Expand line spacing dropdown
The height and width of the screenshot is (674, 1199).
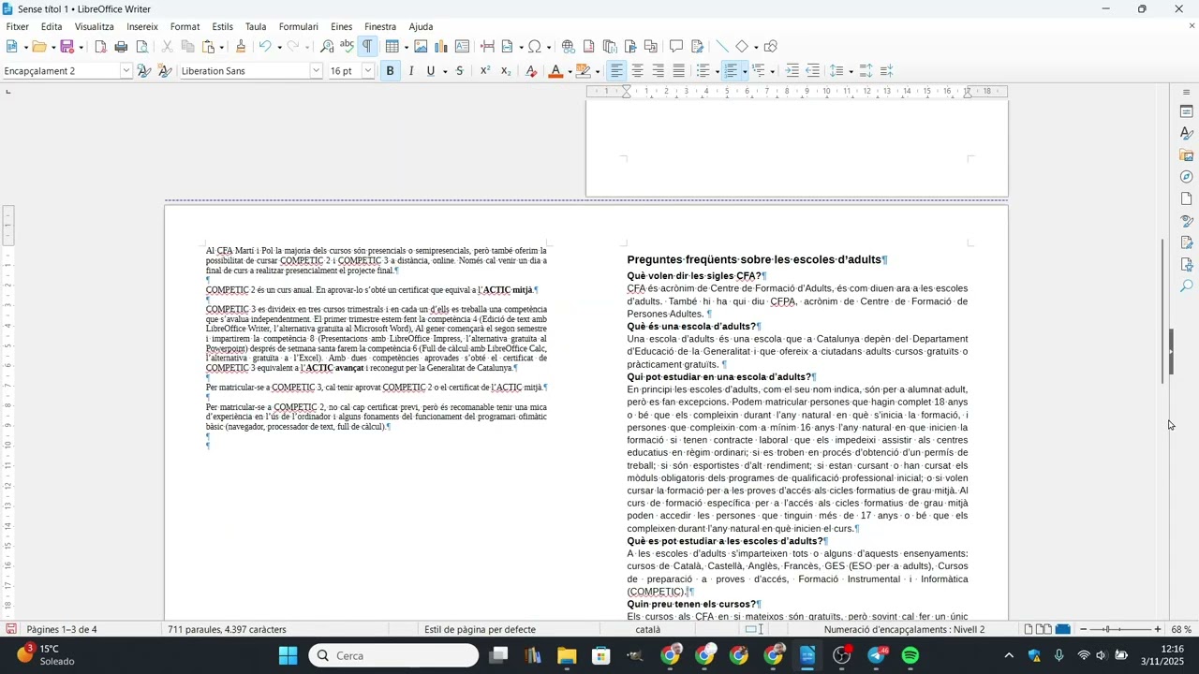coord(851,71)
